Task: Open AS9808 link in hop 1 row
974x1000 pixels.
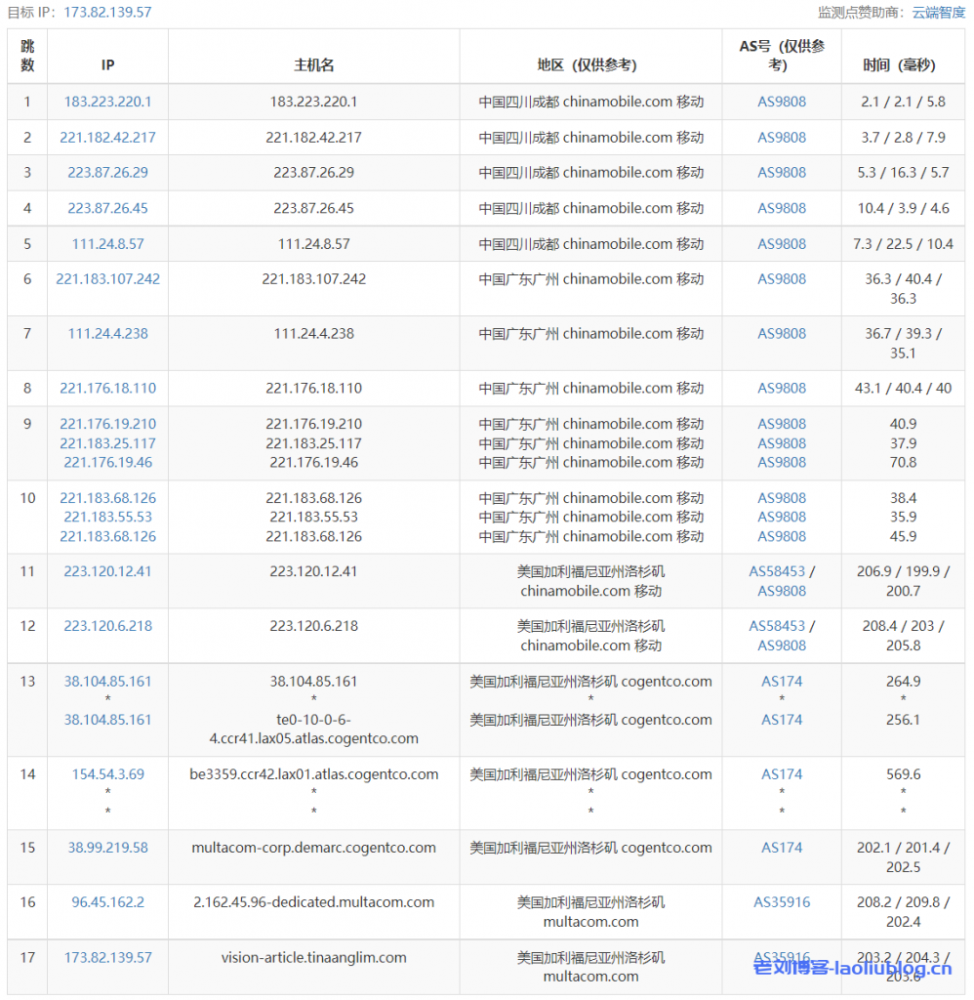Action: (x=781, y=102)
